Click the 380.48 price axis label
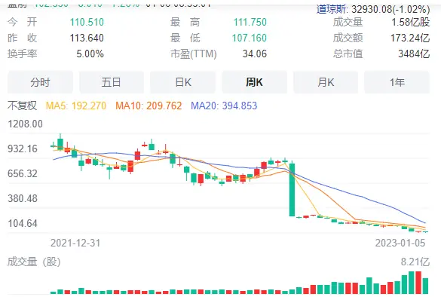441x297 pixels. (23, 198)
